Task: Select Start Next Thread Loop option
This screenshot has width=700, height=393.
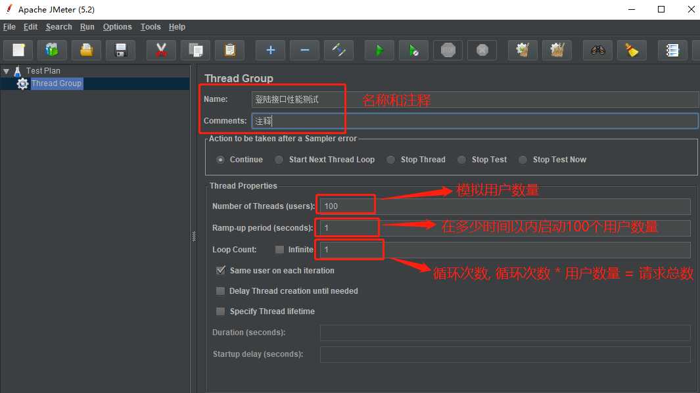Action: pos(279,160)
